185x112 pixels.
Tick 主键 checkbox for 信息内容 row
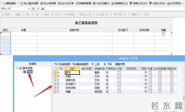(x=150, y=80)
